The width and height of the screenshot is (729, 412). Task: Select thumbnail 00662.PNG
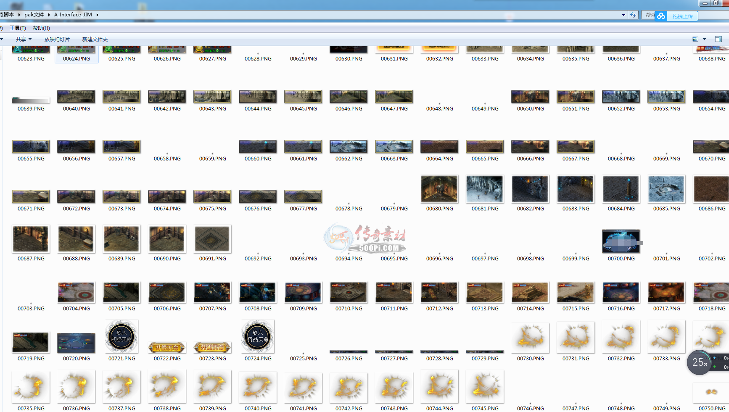tap(349, 147)
